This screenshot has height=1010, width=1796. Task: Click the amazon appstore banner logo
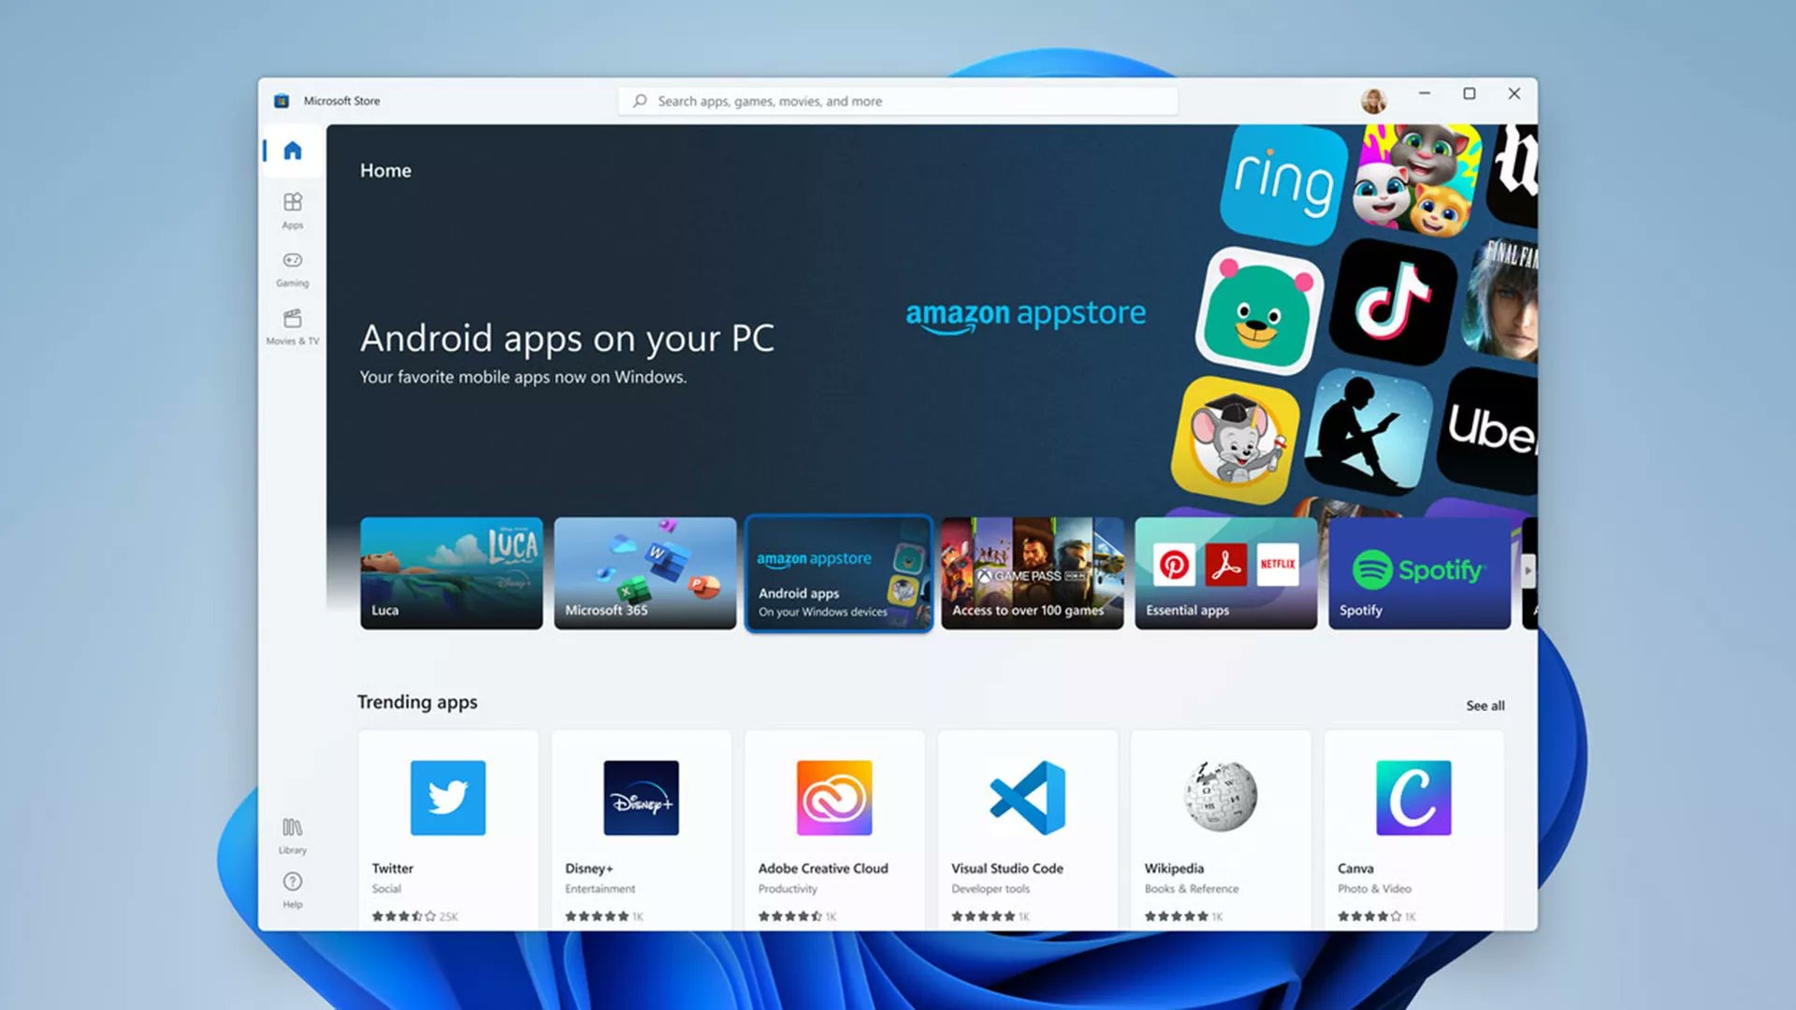(x=1025, y=315)
